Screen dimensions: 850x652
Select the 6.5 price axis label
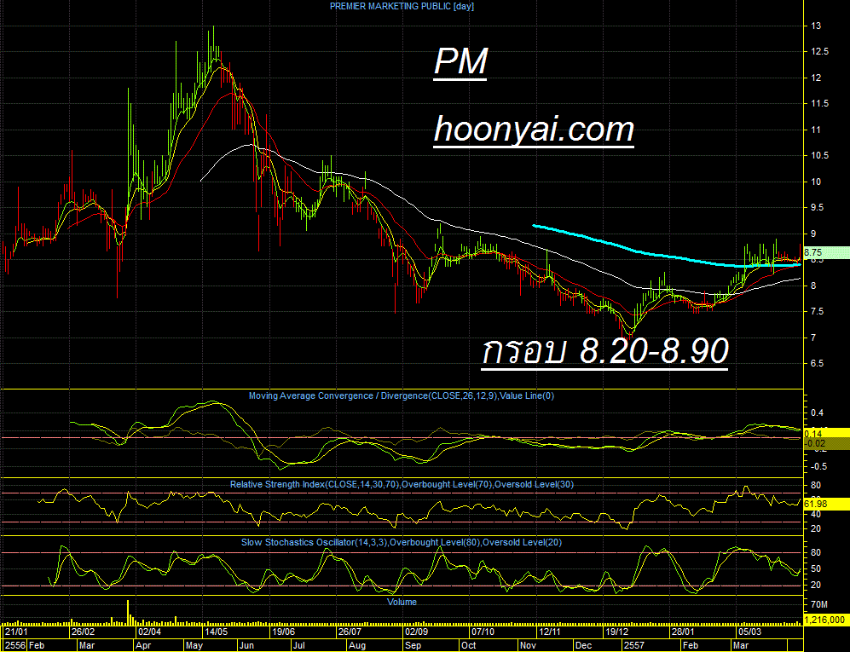(x=817, y=364)
